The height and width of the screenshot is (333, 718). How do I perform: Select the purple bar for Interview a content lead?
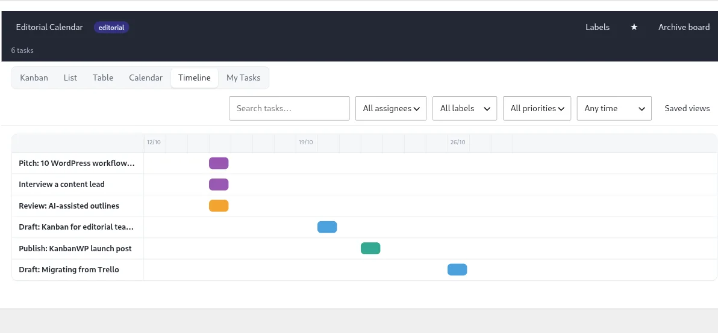click(x=219, y=185)
